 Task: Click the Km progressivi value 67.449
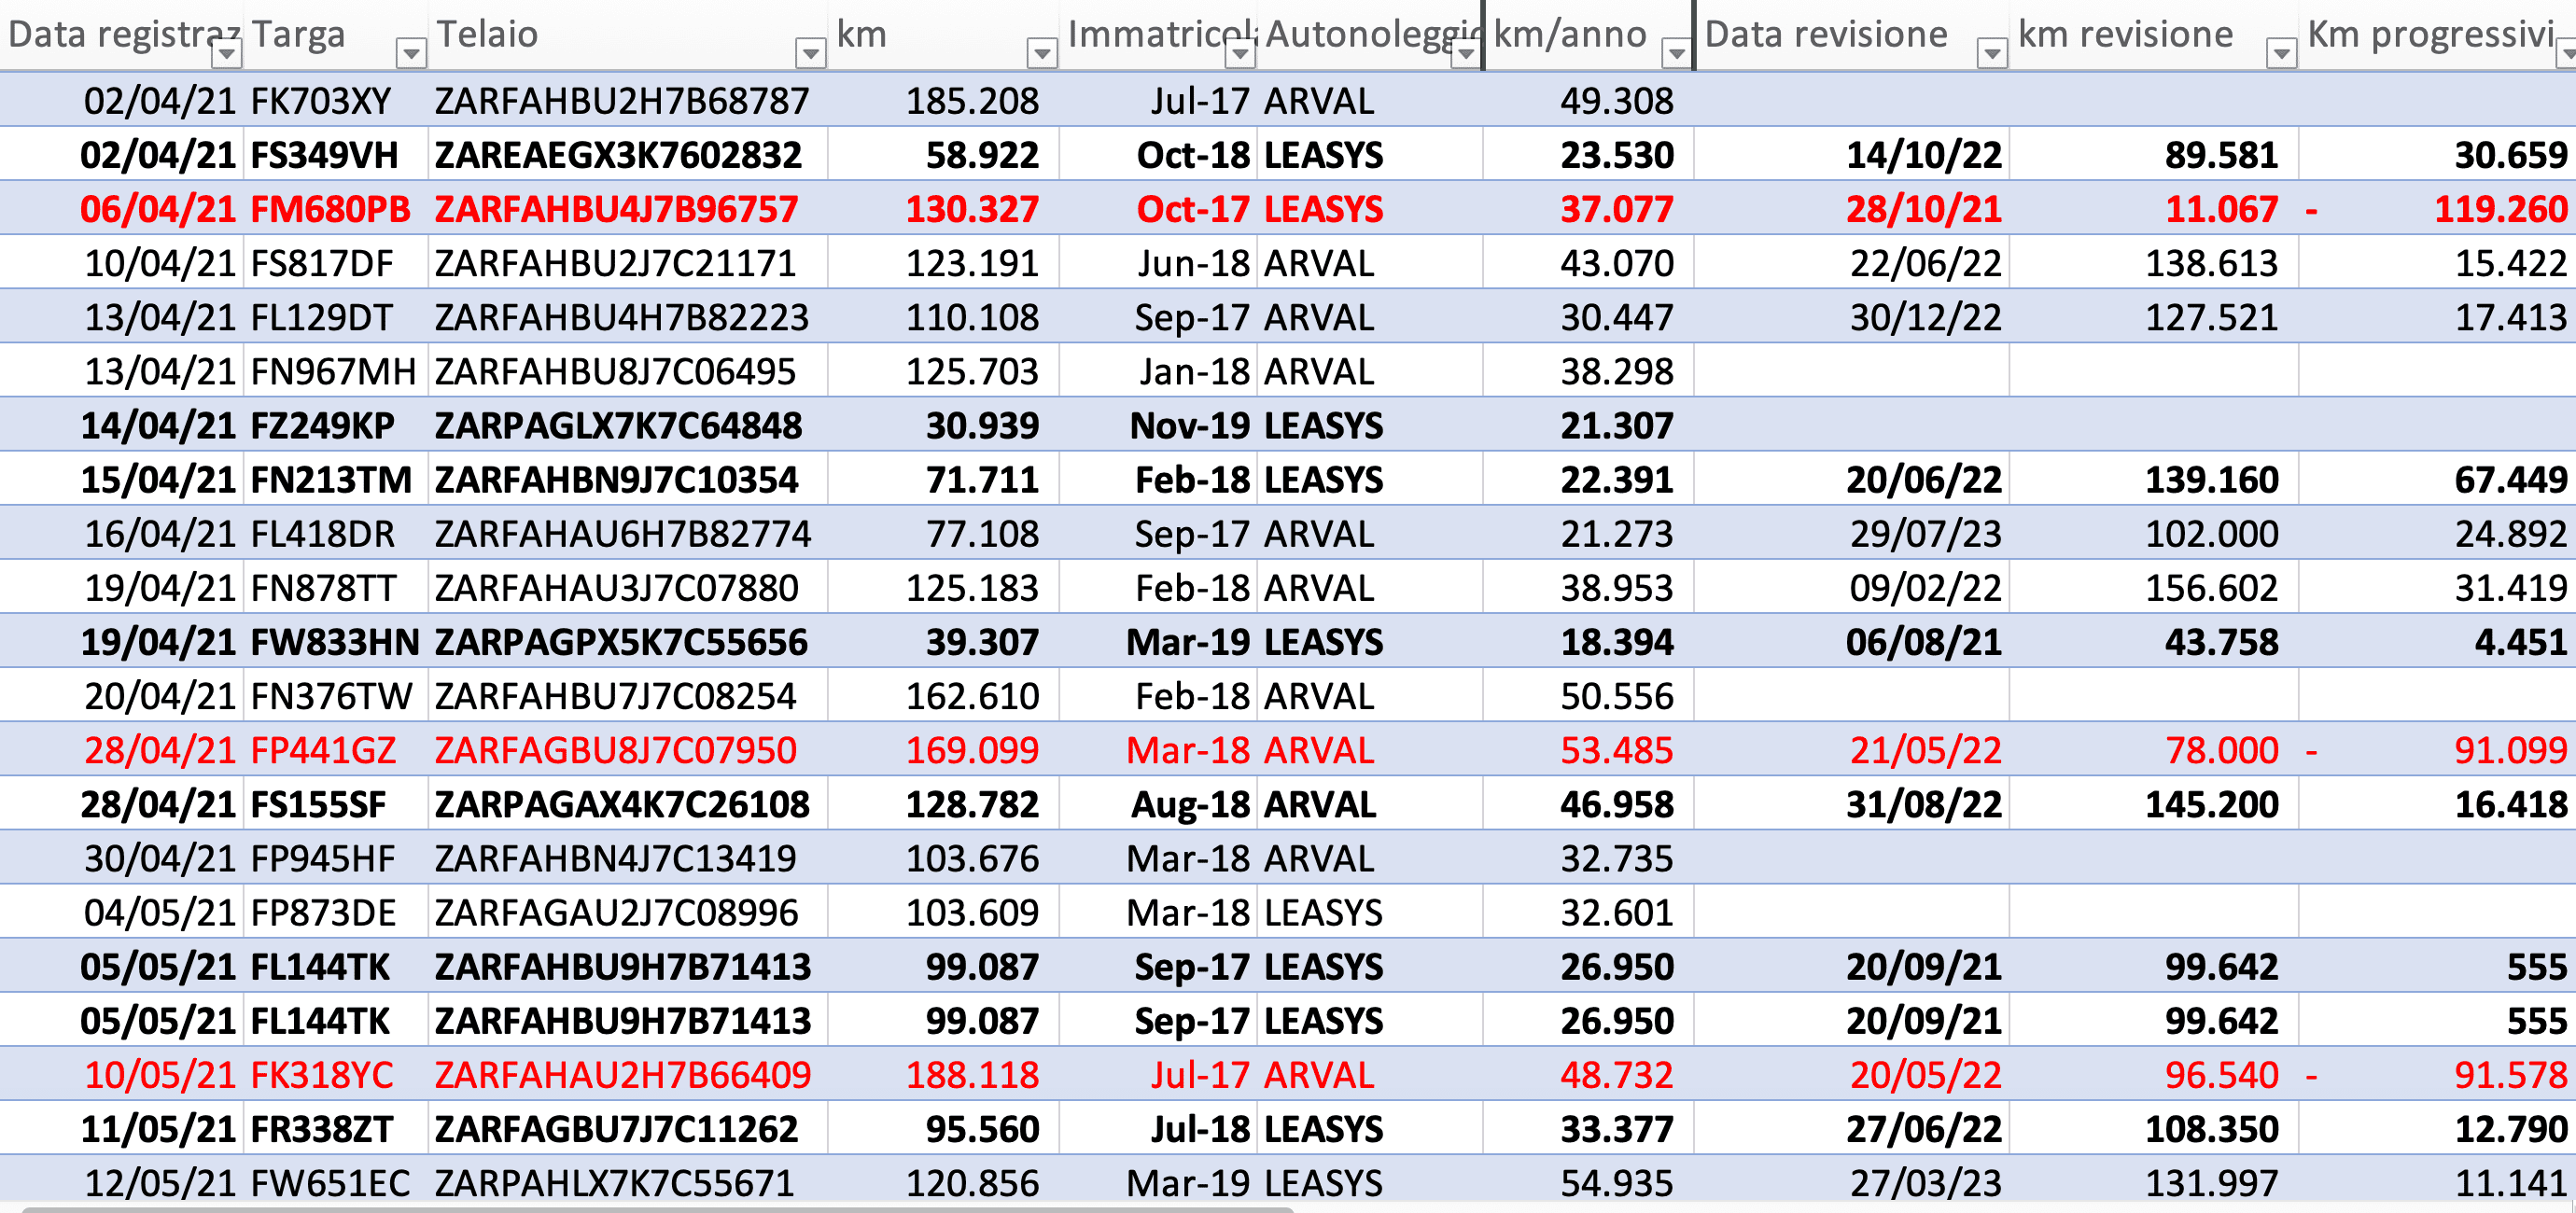tap(2510, 480)
